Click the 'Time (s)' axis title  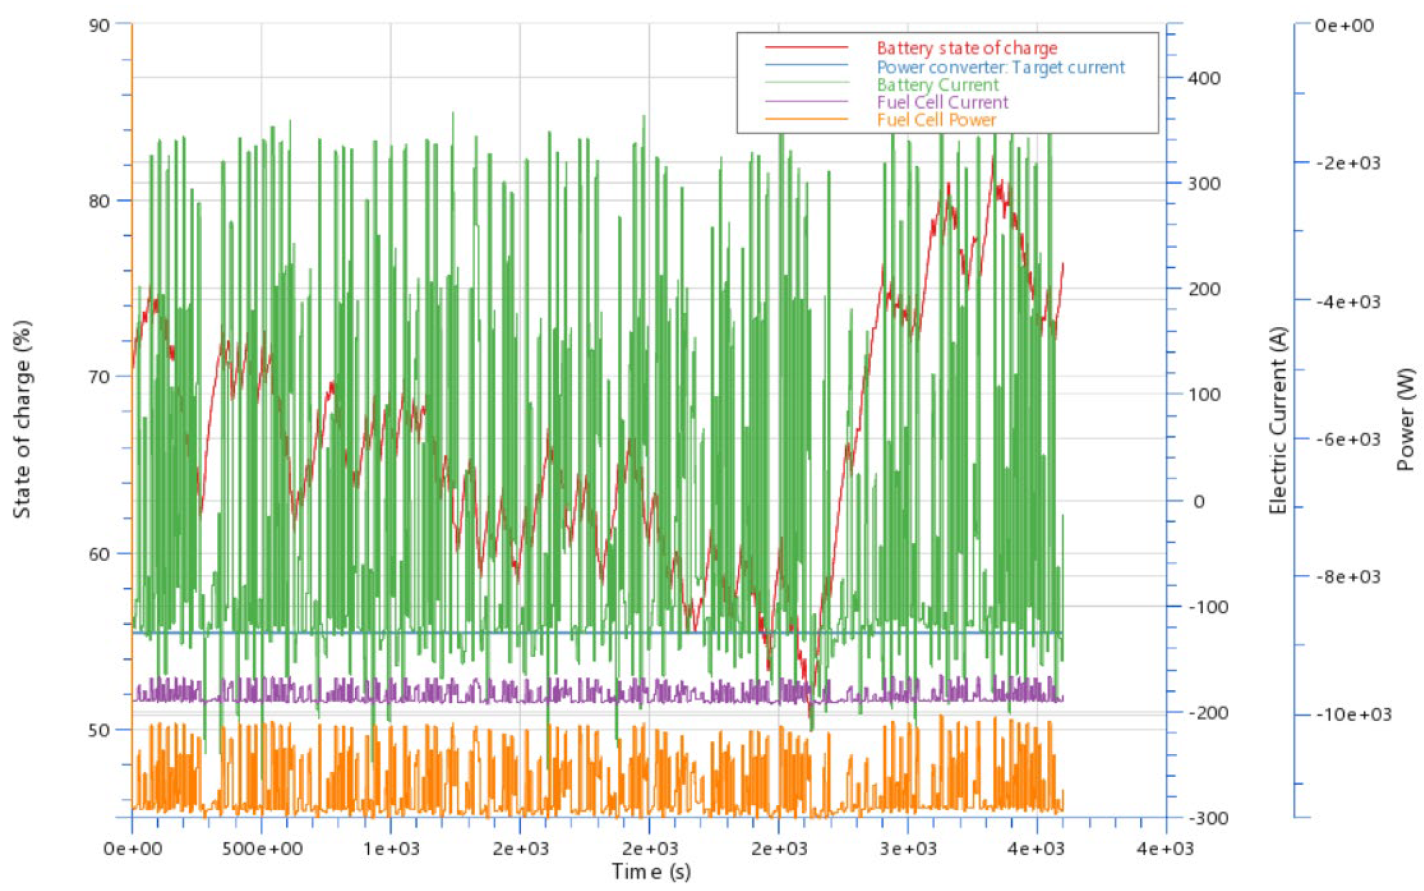pos(651,871)
